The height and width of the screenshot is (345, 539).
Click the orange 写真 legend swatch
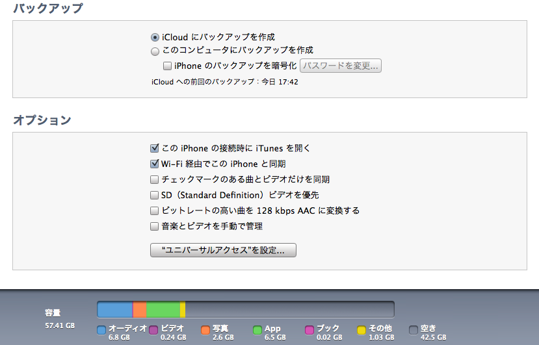(x=205, y=330)
